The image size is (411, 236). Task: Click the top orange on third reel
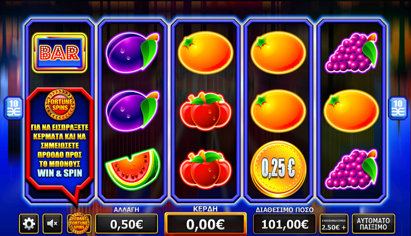click(206, 53)
